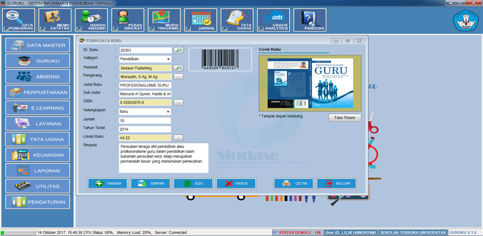Click the book cover image preview
The height and width of the screenshot is (236, 483).
pos(310,83)
